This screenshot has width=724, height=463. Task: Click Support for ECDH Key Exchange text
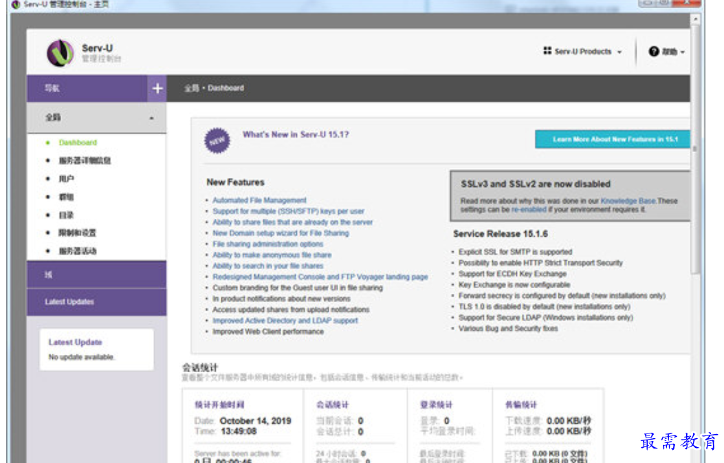[512, 274]
